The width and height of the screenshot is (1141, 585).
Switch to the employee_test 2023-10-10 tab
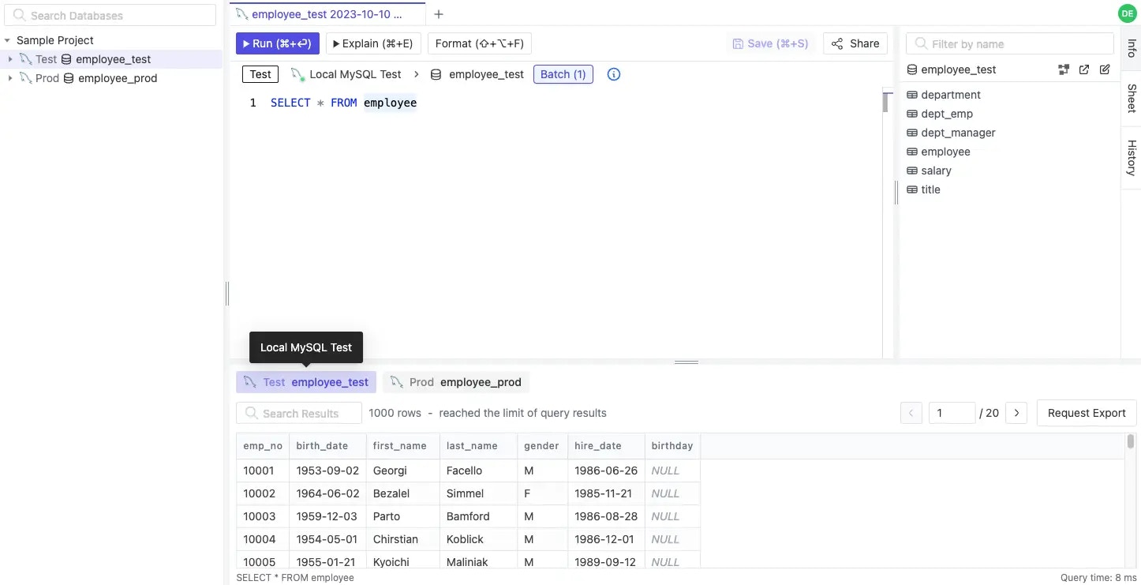[327, 14]
